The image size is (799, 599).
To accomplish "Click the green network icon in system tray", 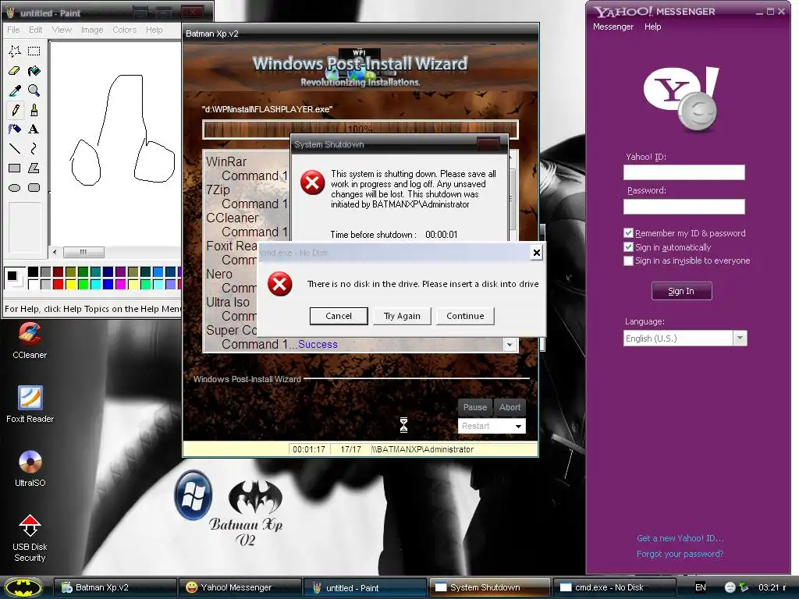I will tap(744, 587).
